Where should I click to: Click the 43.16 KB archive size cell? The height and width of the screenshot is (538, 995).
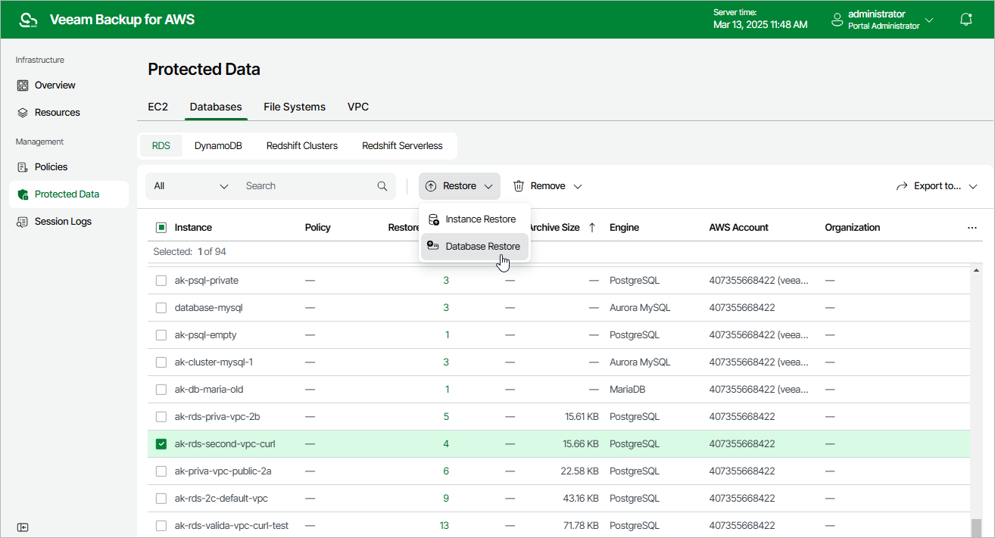click(x=581, y=499)
